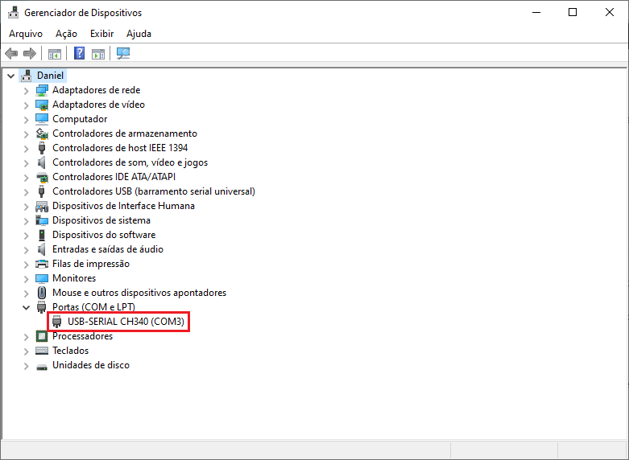
Task: Expand Dispositivos de Interface Humana
Action: point(26,207)
